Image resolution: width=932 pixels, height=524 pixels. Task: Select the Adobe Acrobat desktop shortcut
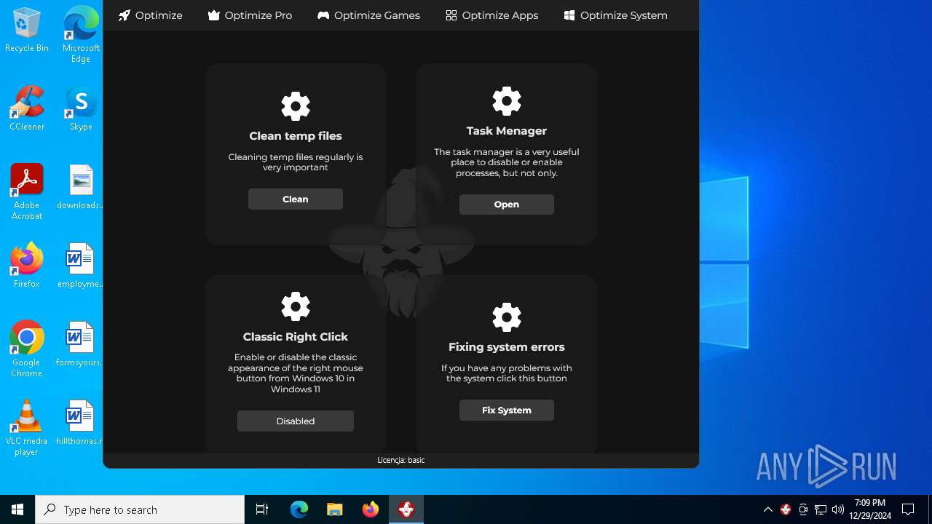pyautogui.click(x=27, y=191)
